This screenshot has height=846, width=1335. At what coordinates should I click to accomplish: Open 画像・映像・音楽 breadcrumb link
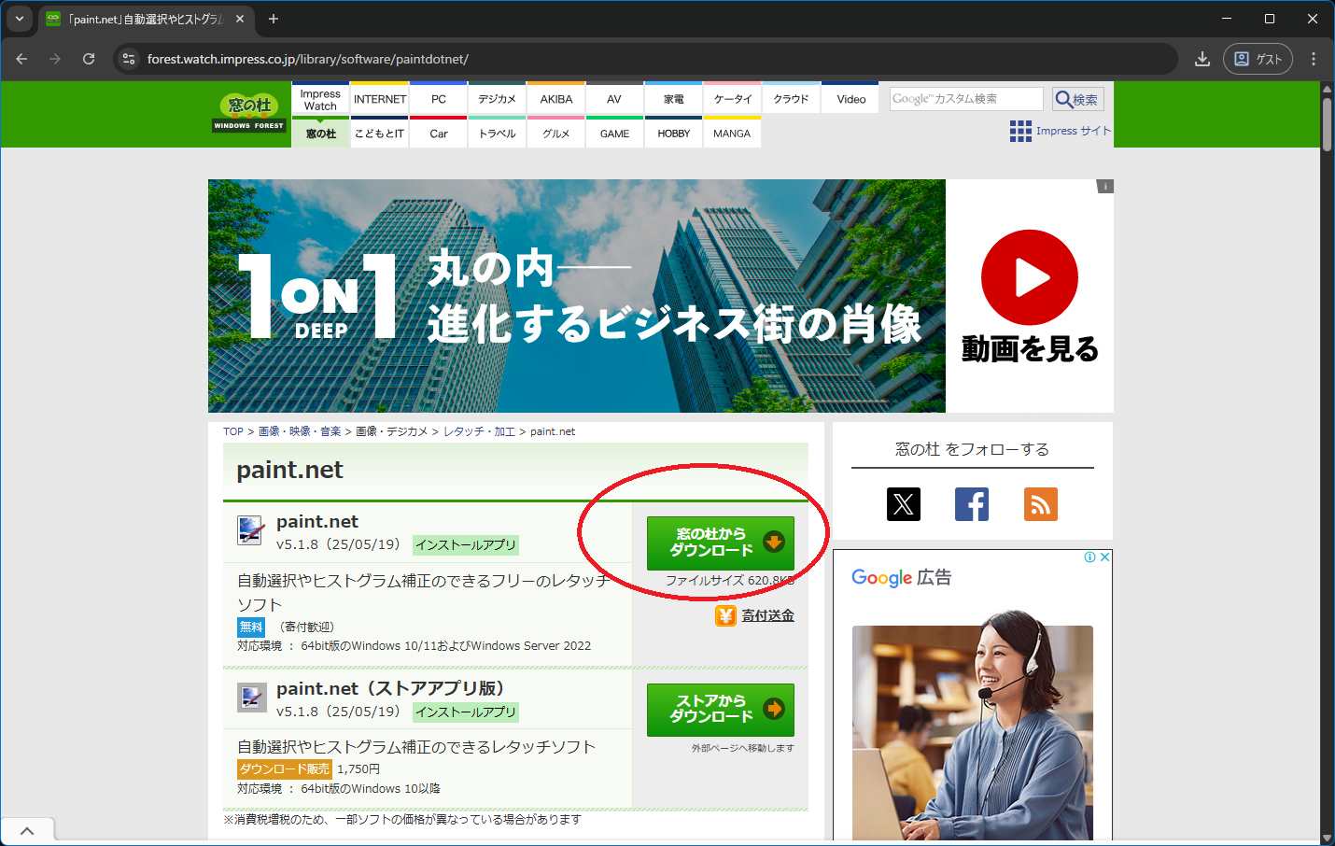coord(300,431)
